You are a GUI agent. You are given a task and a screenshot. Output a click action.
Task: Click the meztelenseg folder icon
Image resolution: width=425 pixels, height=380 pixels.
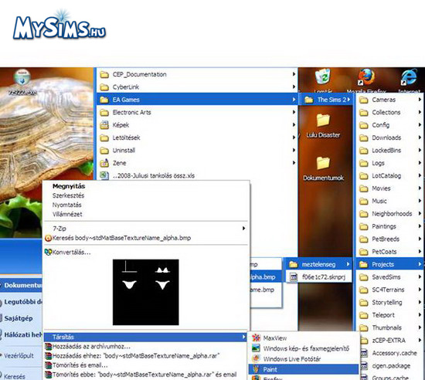pos(293,264)
